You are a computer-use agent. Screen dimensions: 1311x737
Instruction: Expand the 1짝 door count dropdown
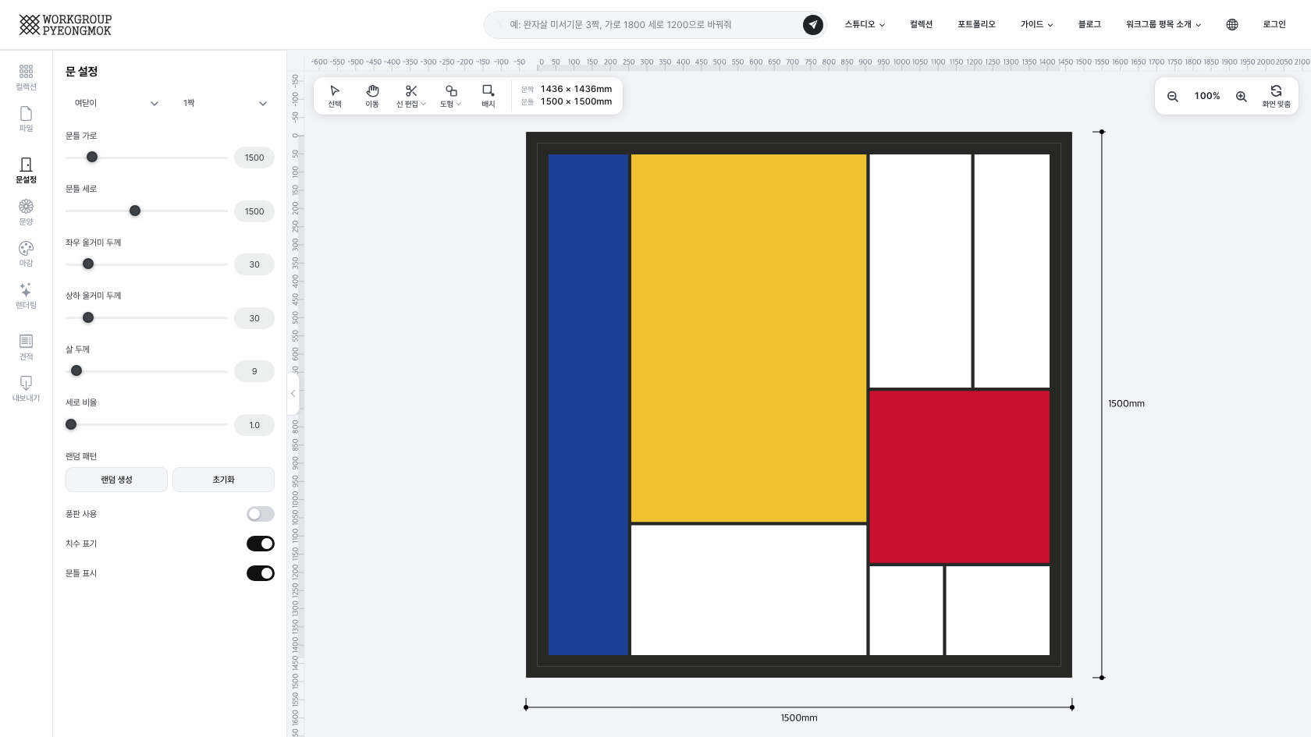coord(225,103)
